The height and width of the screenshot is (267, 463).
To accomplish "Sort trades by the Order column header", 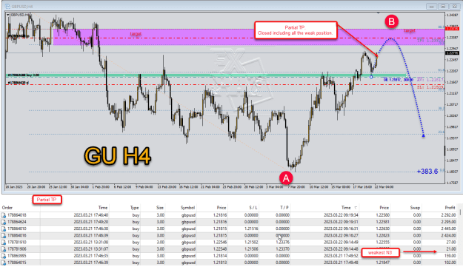I will (x=7, y=208).
